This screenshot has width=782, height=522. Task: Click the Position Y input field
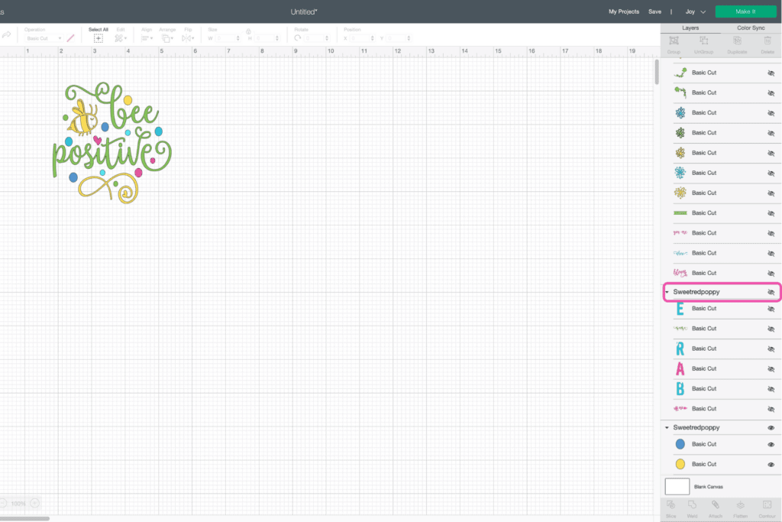(x=398, y=38)
